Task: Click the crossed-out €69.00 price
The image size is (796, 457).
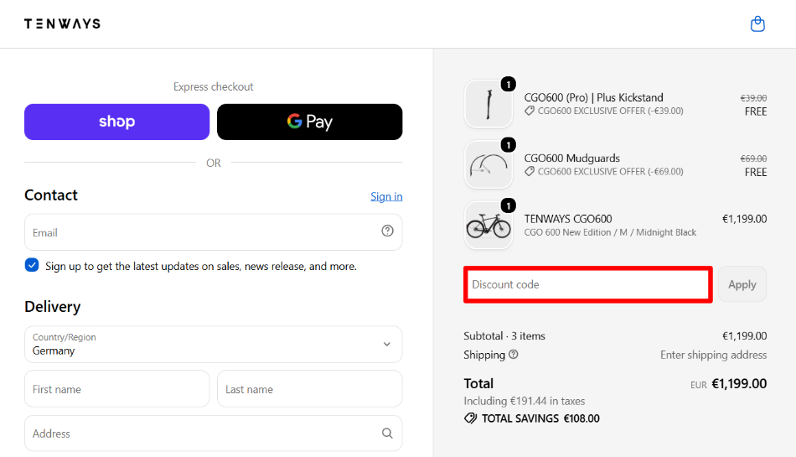Action: point(753,158)
